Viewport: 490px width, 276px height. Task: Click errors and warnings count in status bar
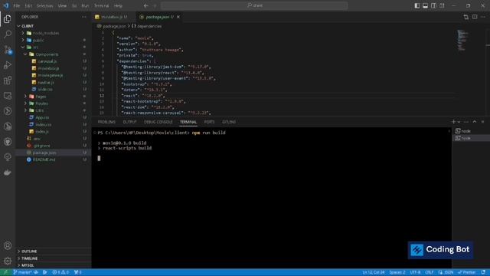(60, 272)
